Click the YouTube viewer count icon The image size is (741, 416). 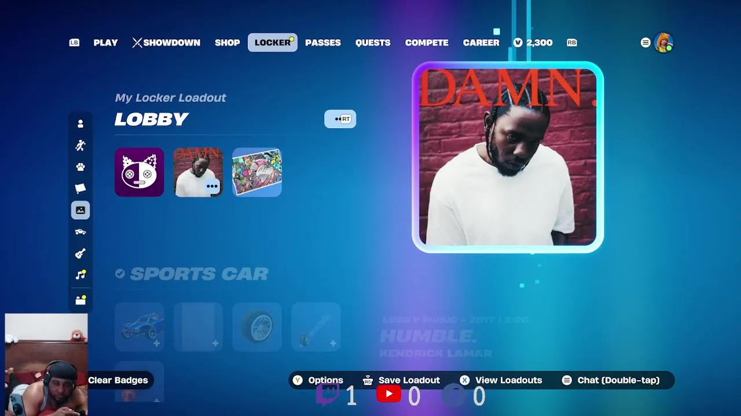pyautogui.click(x=389, y=395)
